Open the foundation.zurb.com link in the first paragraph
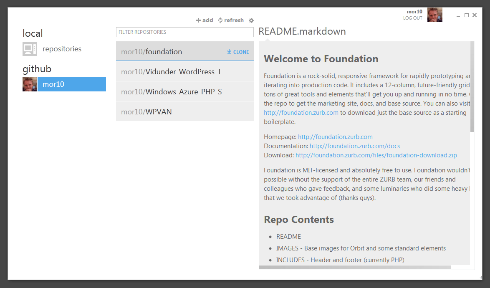Screen dimensions: 490x288 (301, 113)
